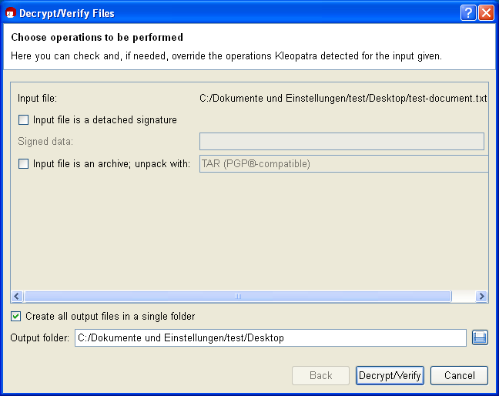Click the Cancel button
Image resolution: width=499 pixels, height=396 pixels.
[x=459, y=376]
